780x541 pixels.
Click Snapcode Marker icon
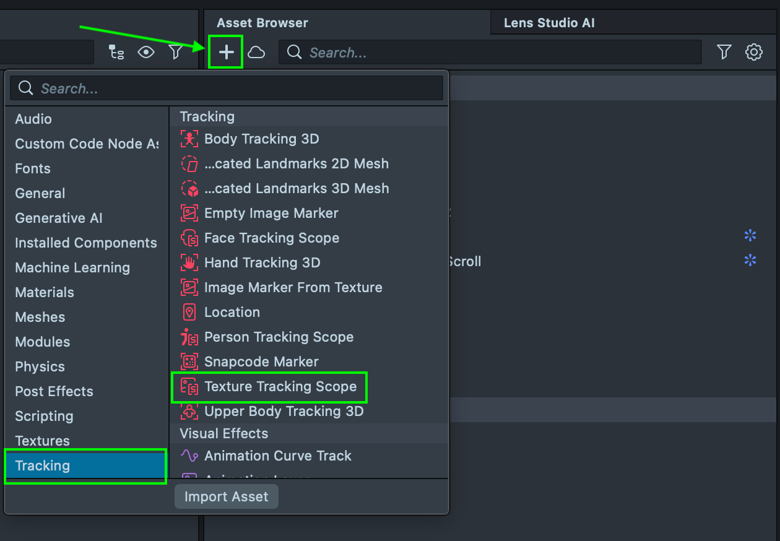pos(189,361)
